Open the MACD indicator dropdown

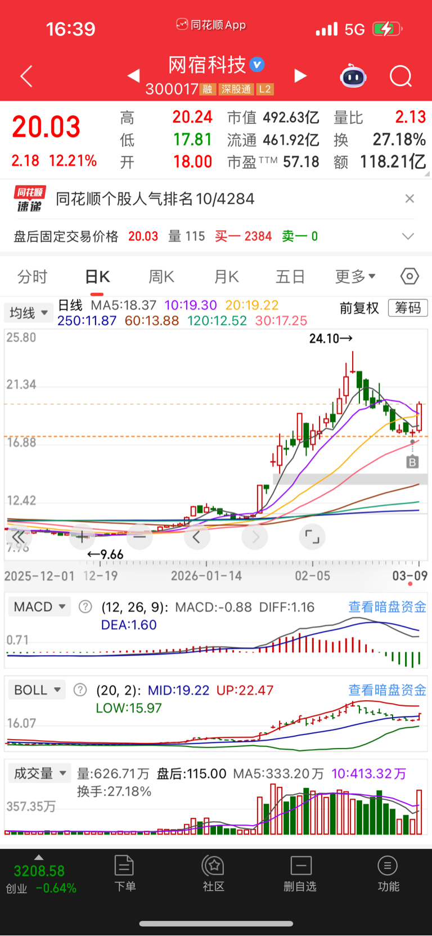[39, 607]
